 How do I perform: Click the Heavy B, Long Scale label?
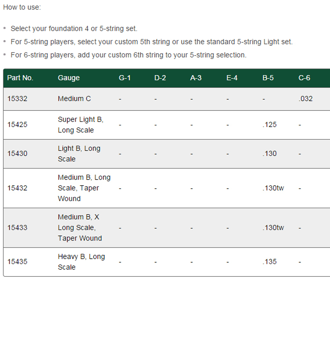81,262
